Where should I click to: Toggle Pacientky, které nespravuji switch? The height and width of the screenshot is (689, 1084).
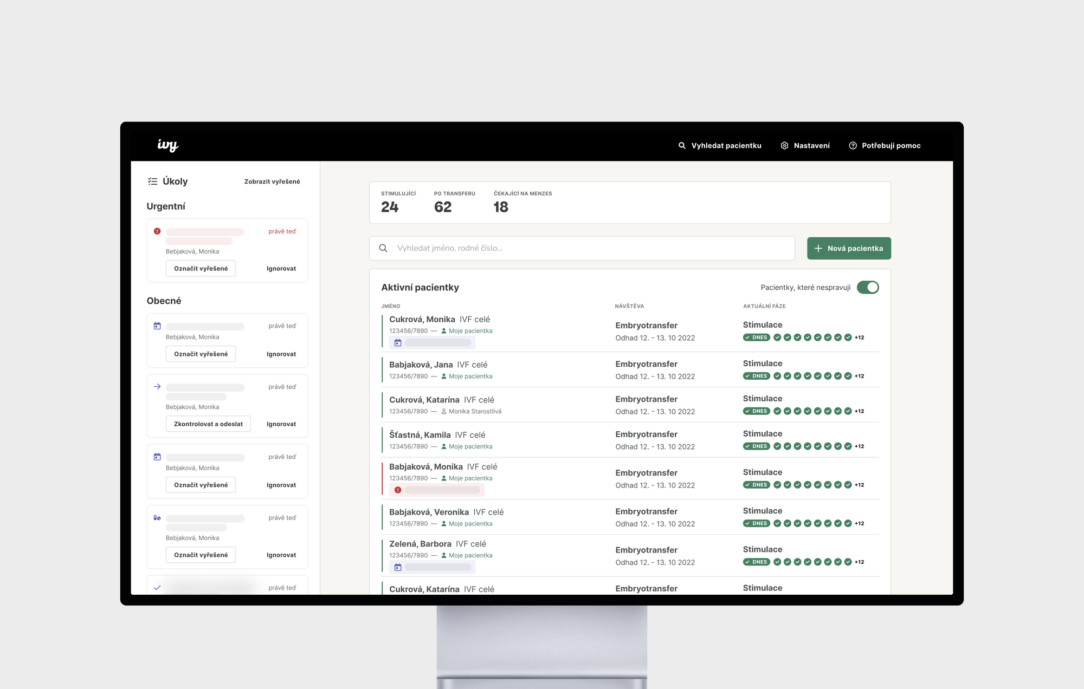pos(868,288)
